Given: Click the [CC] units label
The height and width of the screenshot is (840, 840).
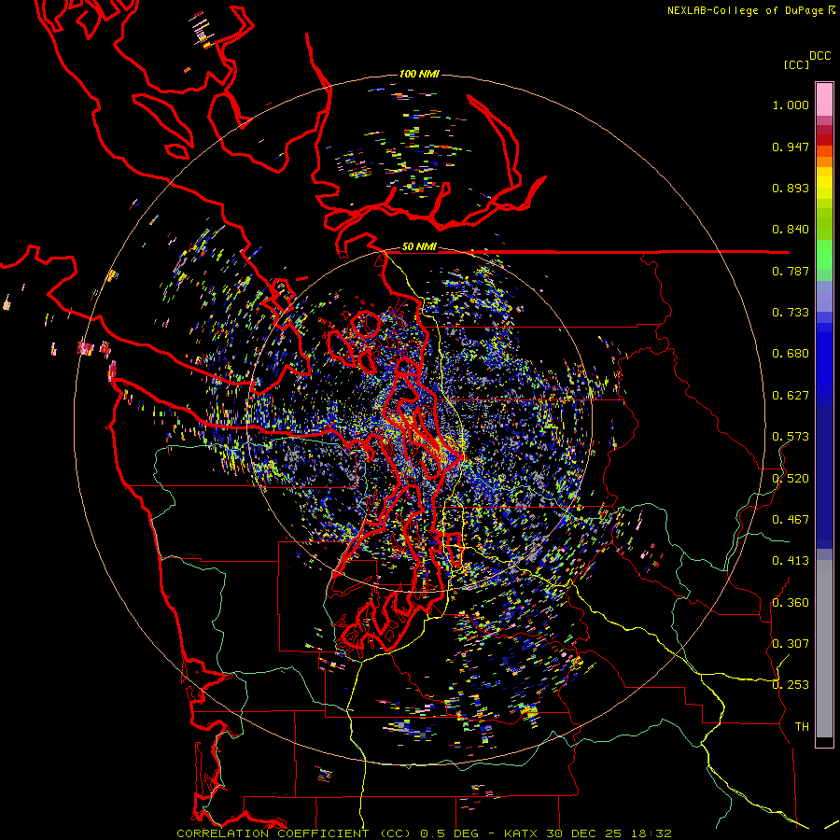Looking at the screenshot, I should pyautogui.click(x=796, y=64).
